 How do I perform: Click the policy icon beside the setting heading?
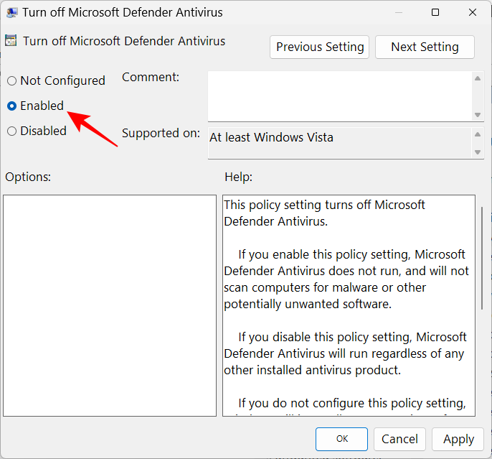(11, 42)
